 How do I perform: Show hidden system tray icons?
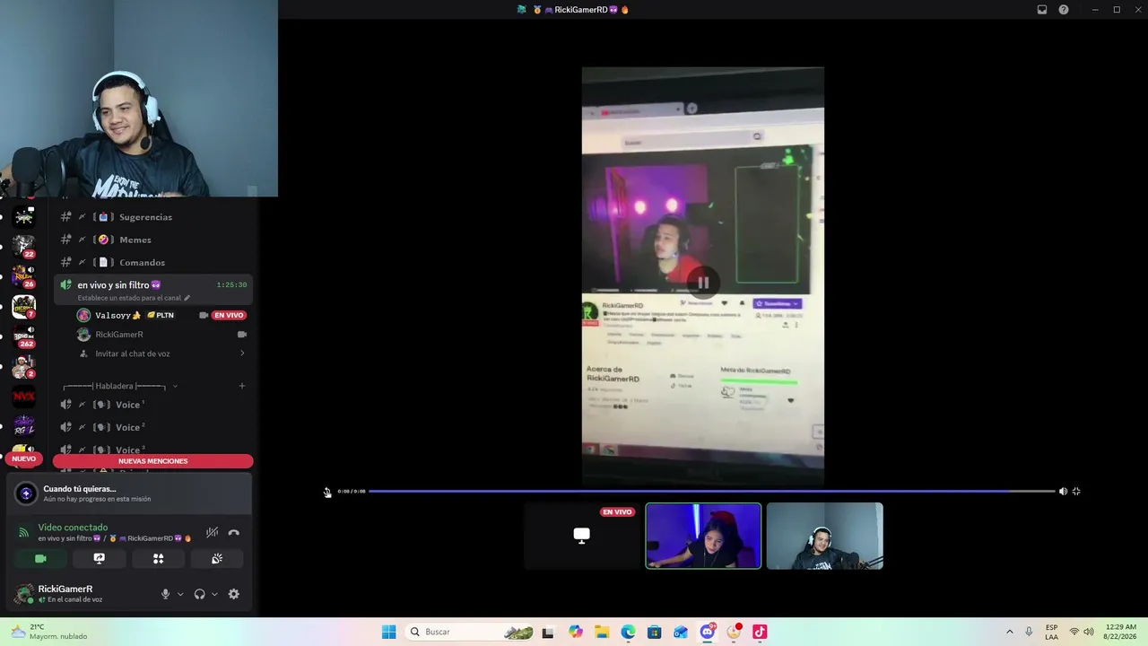click(x=1009, y=632)
